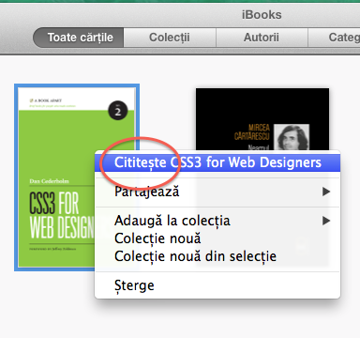Choose Colecție nouă din selecție
The height and width of the screenshot is (338, 360).
[217, 256]
